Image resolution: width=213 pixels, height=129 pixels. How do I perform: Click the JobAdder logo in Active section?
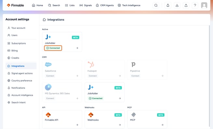click(48, 37)
